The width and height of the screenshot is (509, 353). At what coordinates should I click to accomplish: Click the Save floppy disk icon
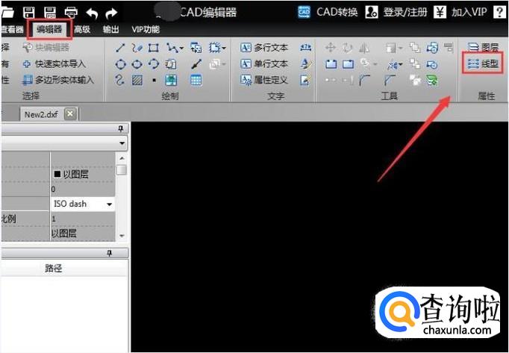(29, 13)
